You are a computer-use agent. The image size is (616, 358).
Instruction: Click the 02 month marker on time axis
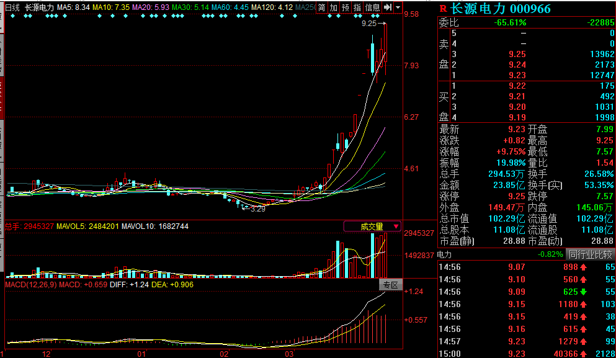click(x=224, y=354)
